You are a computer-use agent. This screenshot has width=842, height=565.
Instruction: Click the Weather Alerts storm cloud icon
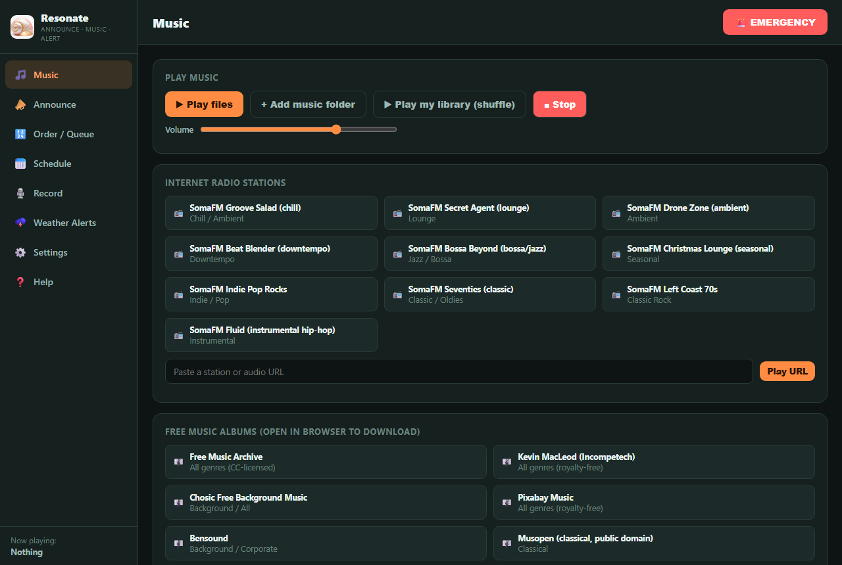pyautogui.click(x=21, y=223)
